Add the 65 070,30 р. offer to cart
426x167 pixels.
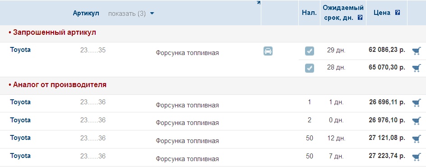pos(417,68)
